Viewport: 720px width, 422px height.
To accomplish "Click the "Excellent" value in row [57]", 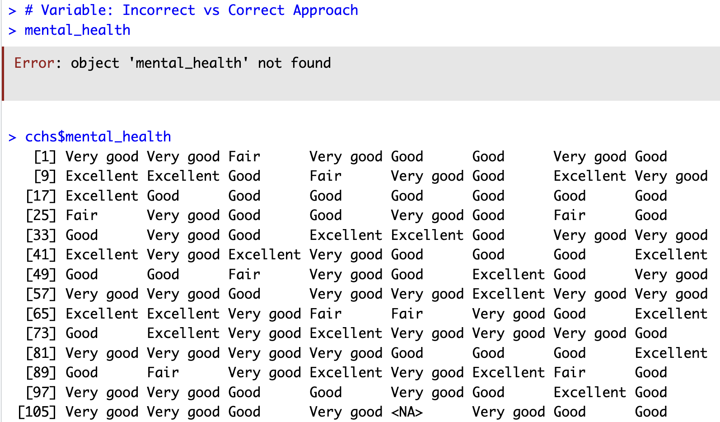I will (x=509, y=294).
